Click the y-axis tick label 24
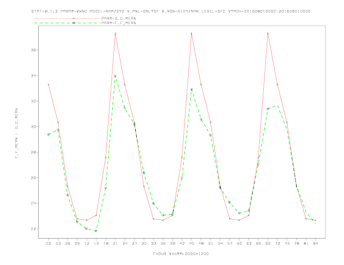Image resolution: width=344 pixels, height=265 pixels. pyautogui.click(x=33, y=204)
